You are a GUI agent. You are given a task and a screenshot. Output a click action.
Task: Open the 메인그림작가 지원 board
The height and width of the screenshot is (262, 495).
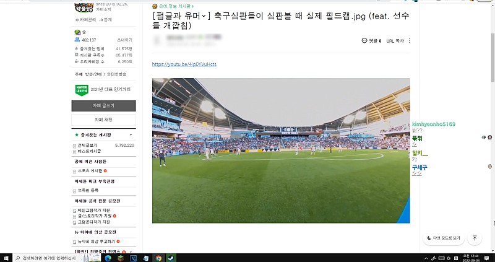[94, 211]
